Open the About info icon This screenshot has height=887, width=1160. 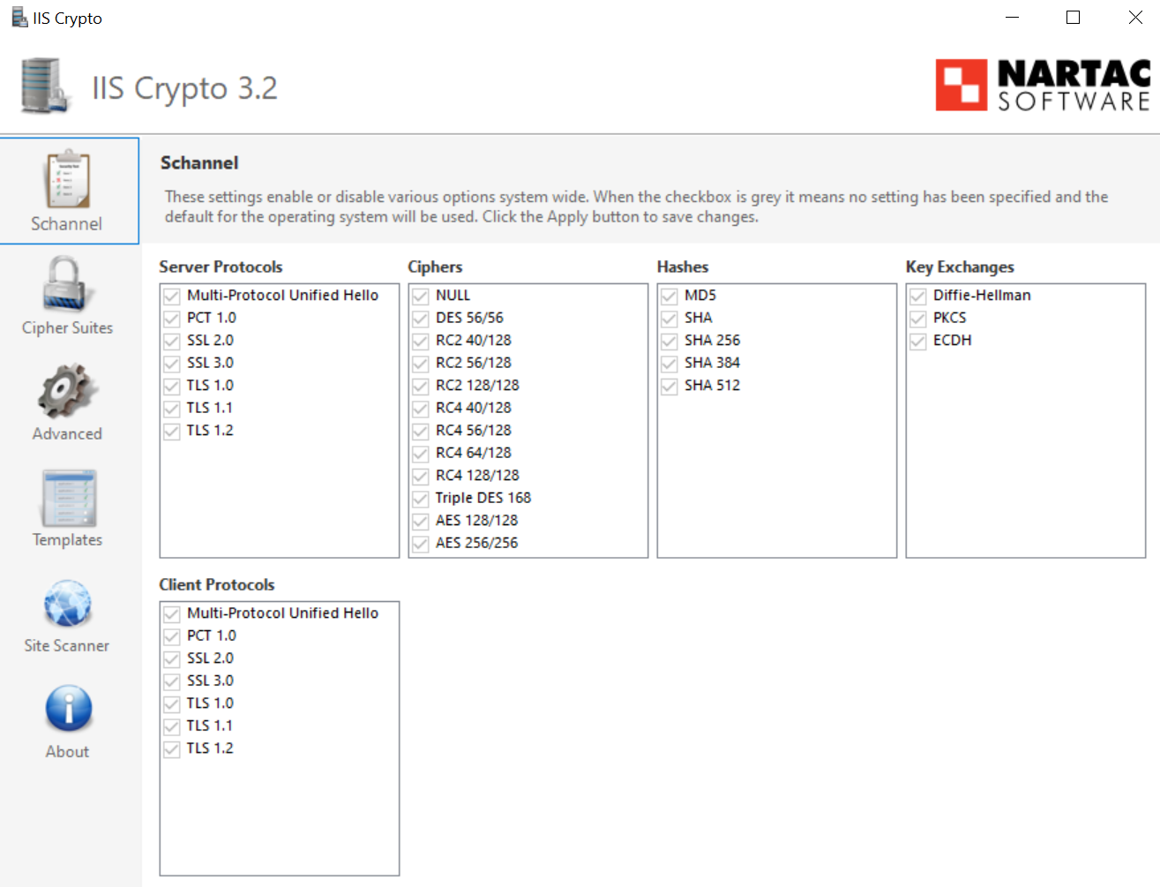pos(68,709)
